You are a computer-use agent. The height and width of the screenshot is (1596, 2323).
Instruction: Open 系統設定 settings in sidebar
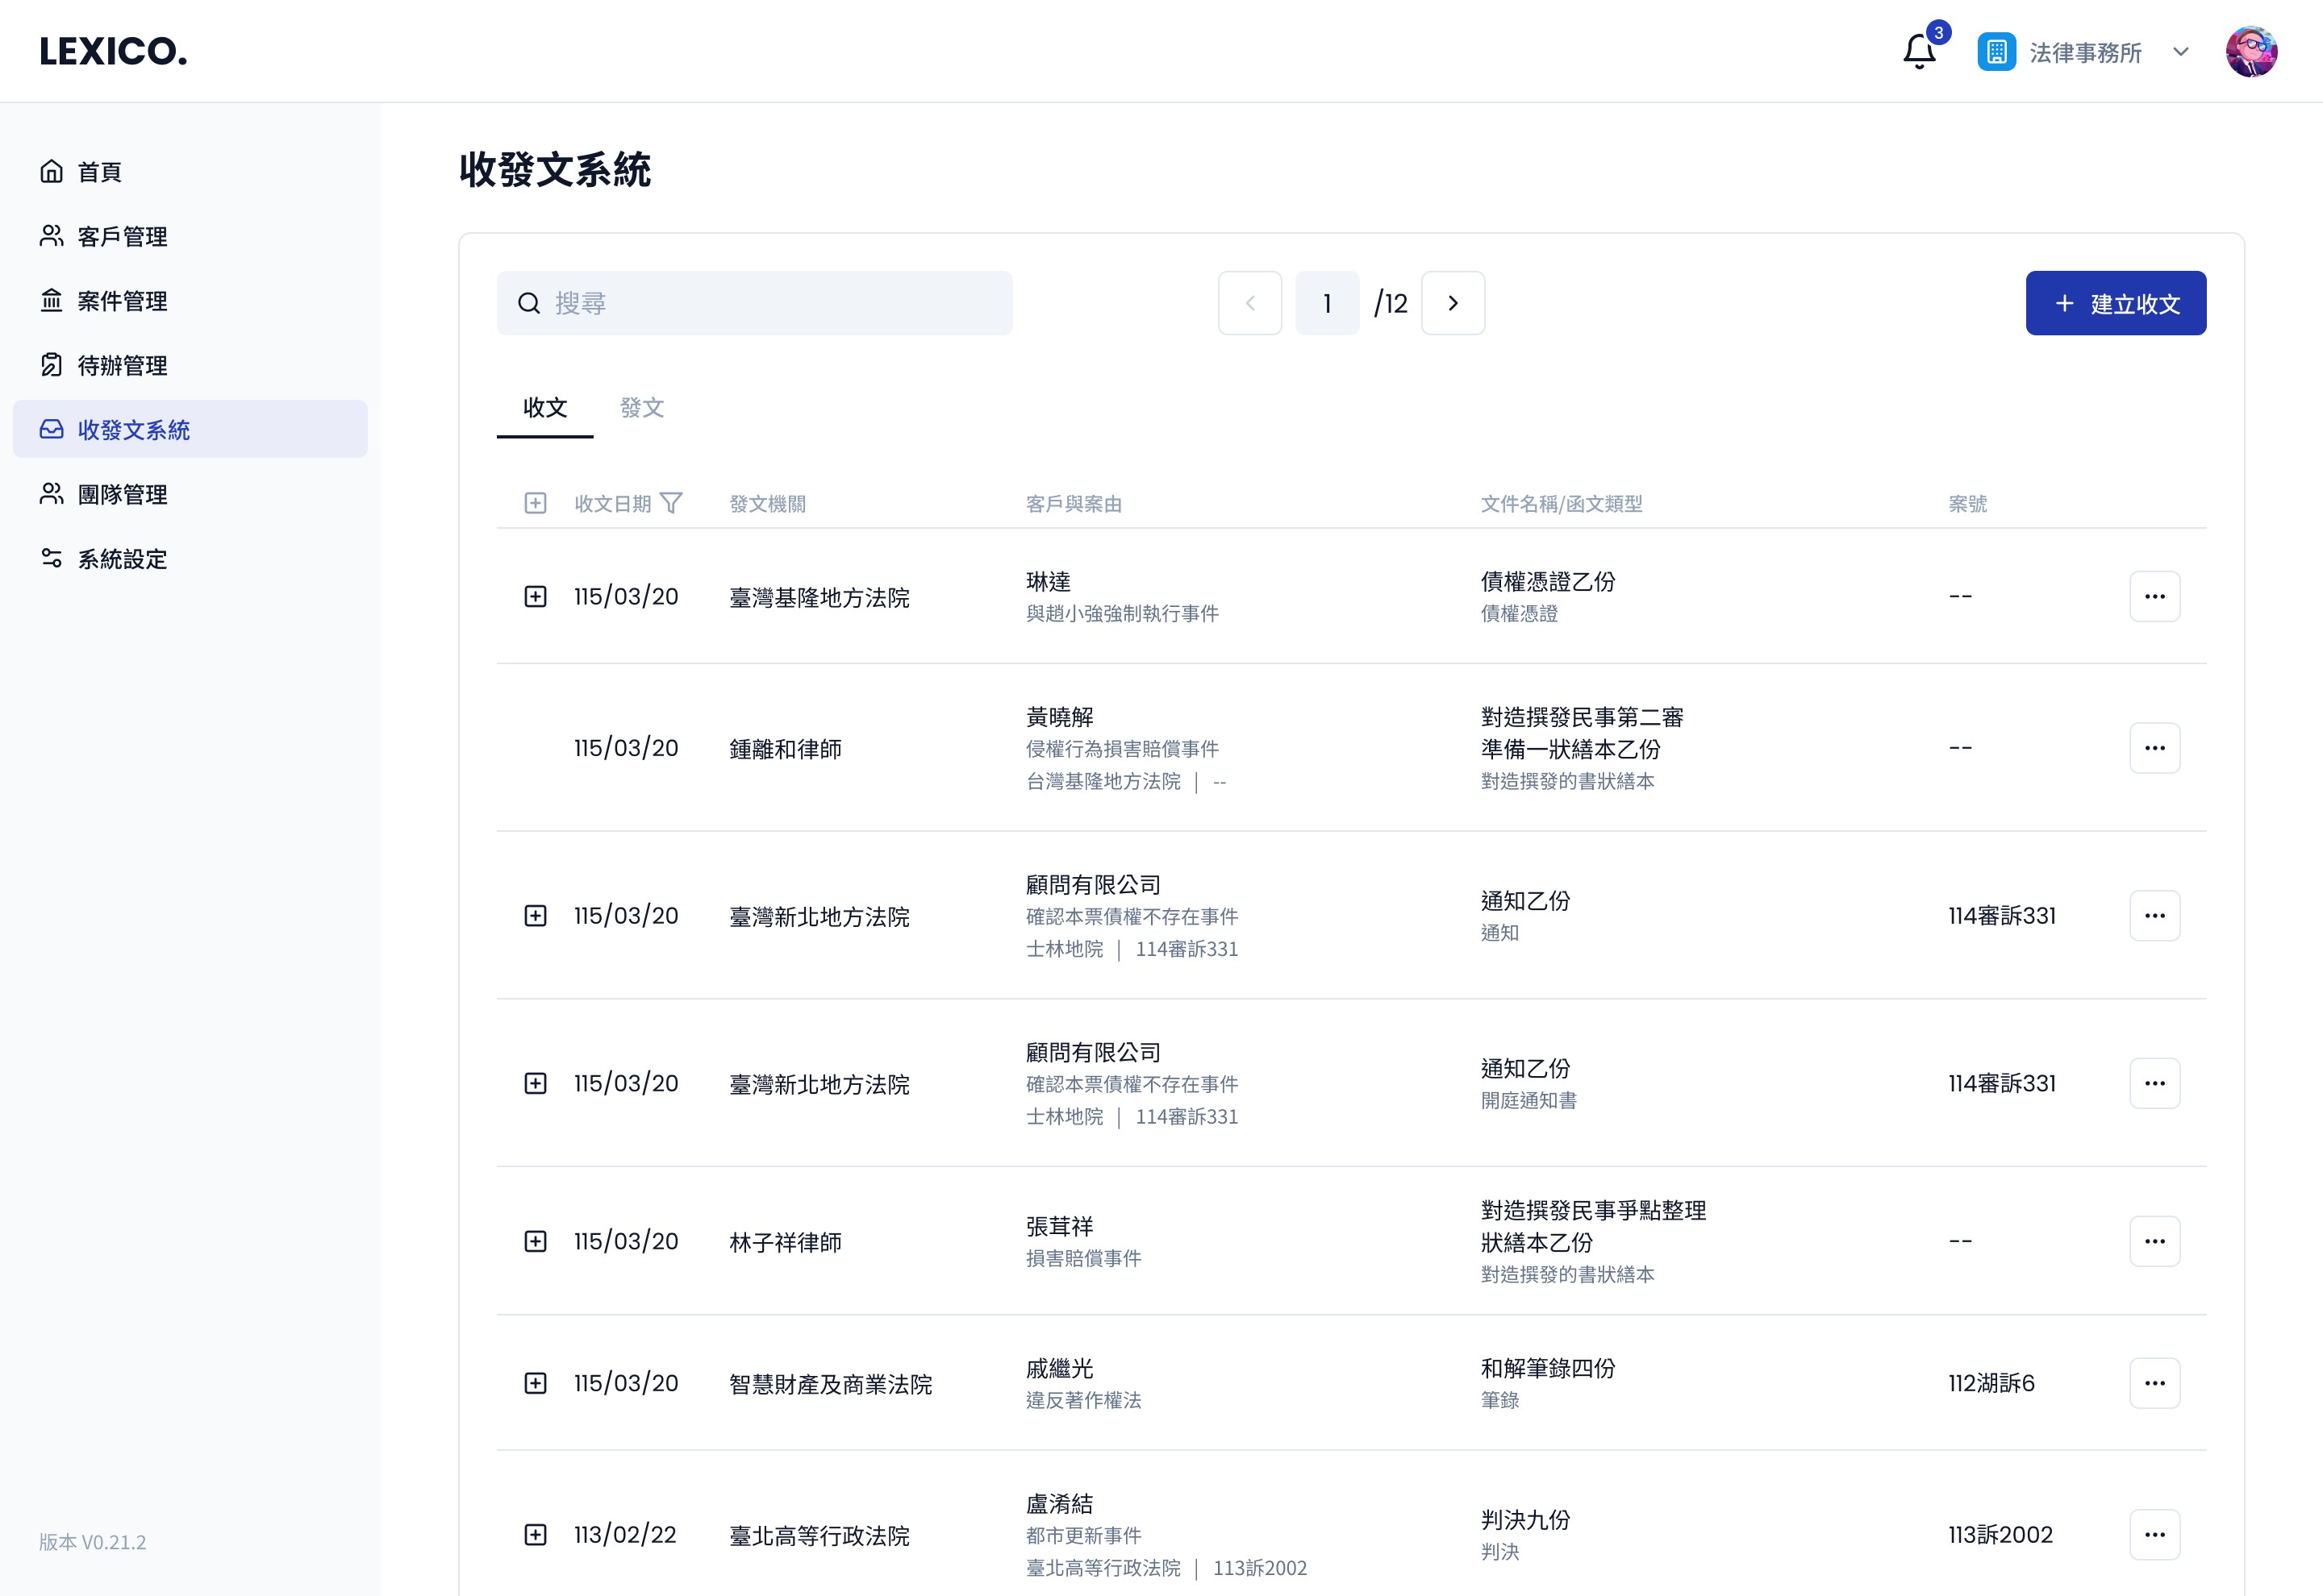(122, 559)
